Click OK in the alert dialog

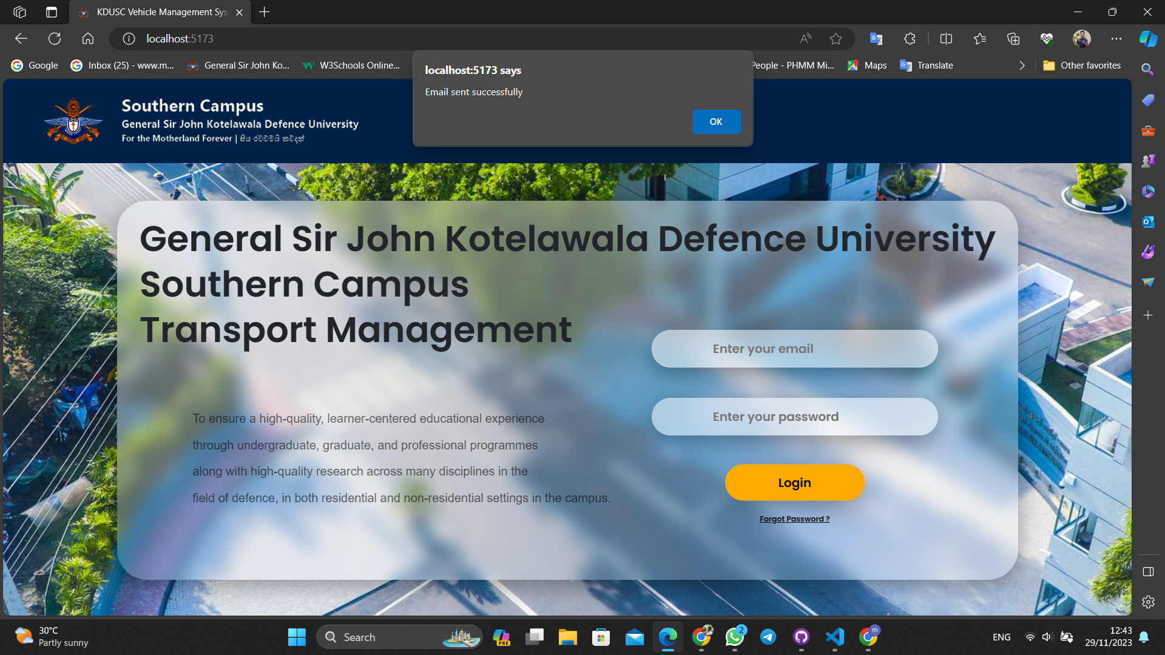tap(716, 122)
